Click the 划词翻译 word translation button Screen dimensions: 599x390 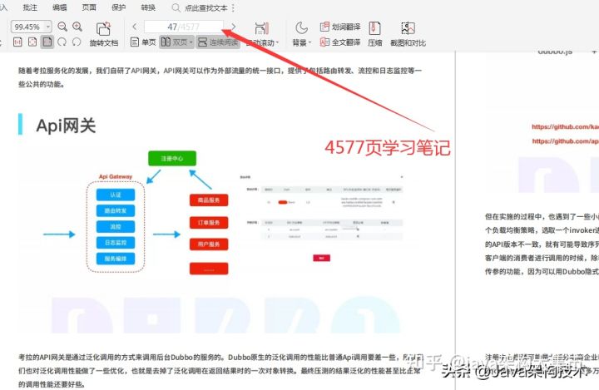(x=340, y=27)
